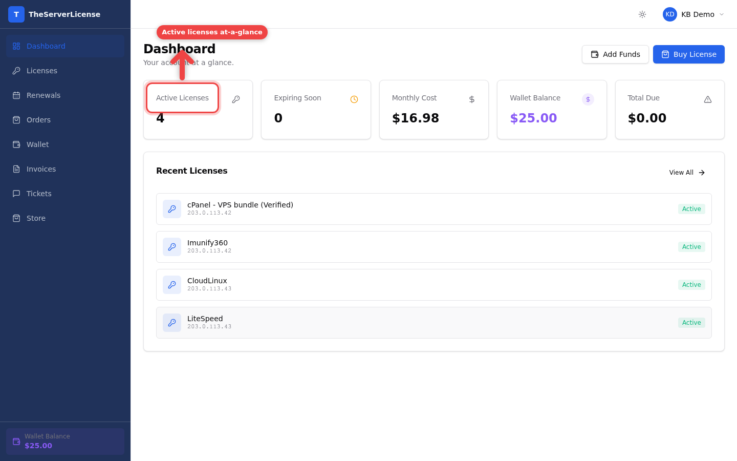Click the Buy License button
Viewport: 737px width, 461px height.
[x=689, y=54]
